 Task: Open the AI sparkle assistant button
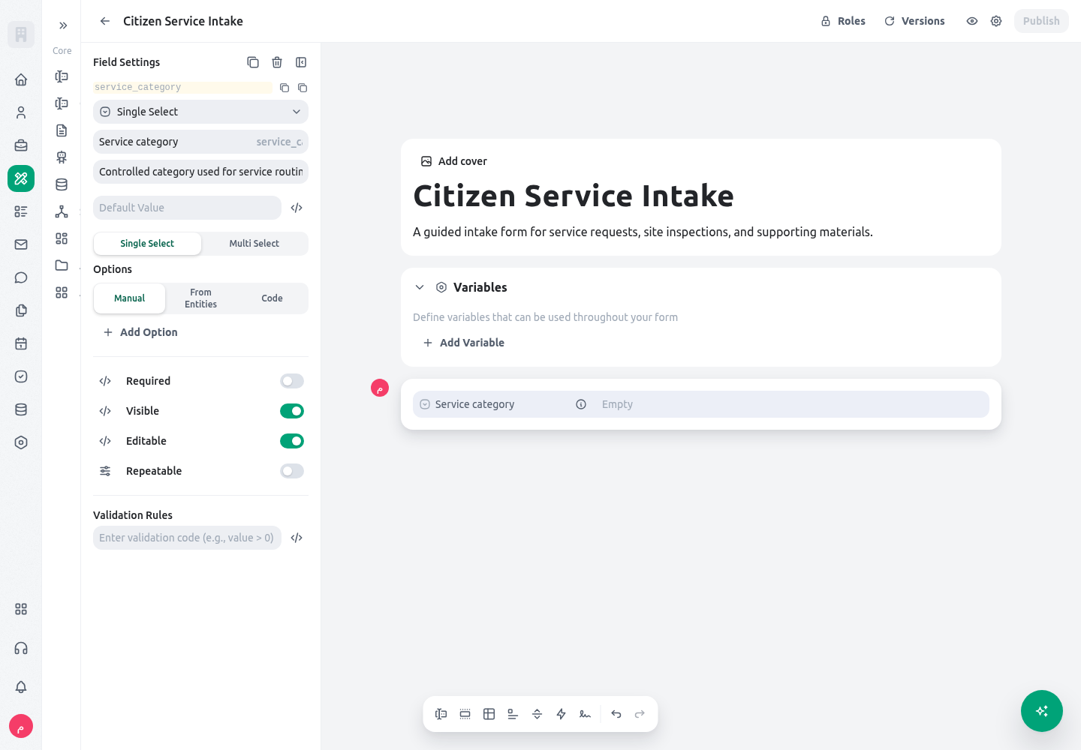tap(1042, 711)
